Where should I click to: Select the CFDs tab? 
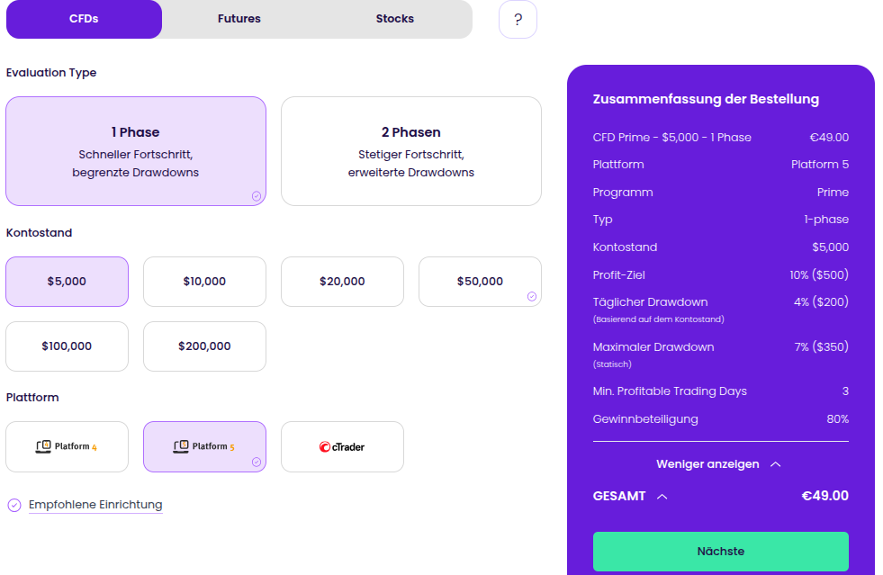(x=84, y=19)
